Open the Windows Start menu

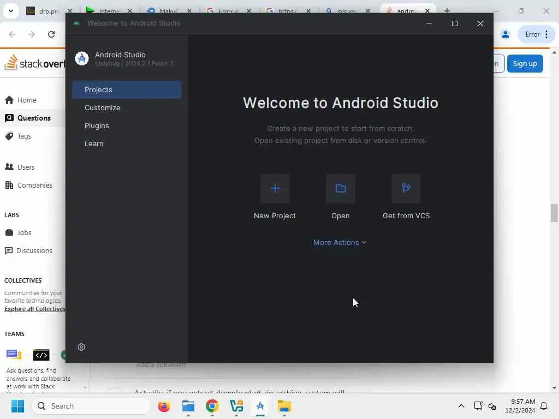coord(17,406)
